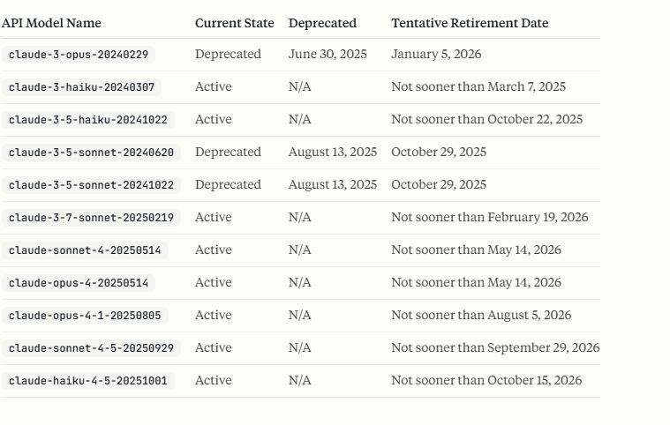Click 'Not sooner than March 7, 2025' cell
Viewport: 670px width, 425px height.
click(x=478, y=87)
